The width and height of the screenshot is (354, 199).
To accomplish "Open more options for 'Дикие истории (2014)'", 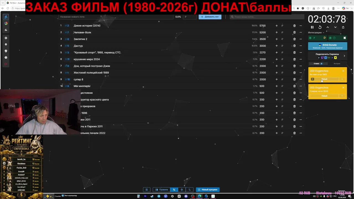I will (301, 26).
